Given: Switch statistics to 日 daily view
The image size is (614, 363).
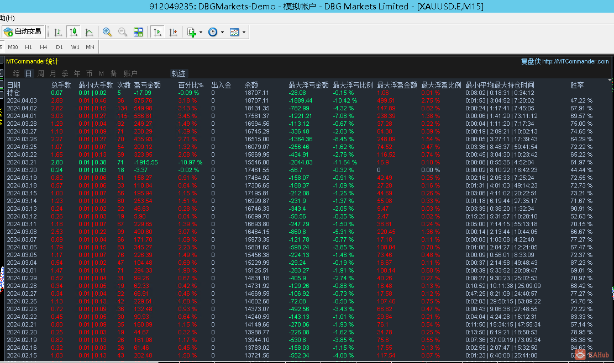Looking at the screenshot, I should point(28,73).
